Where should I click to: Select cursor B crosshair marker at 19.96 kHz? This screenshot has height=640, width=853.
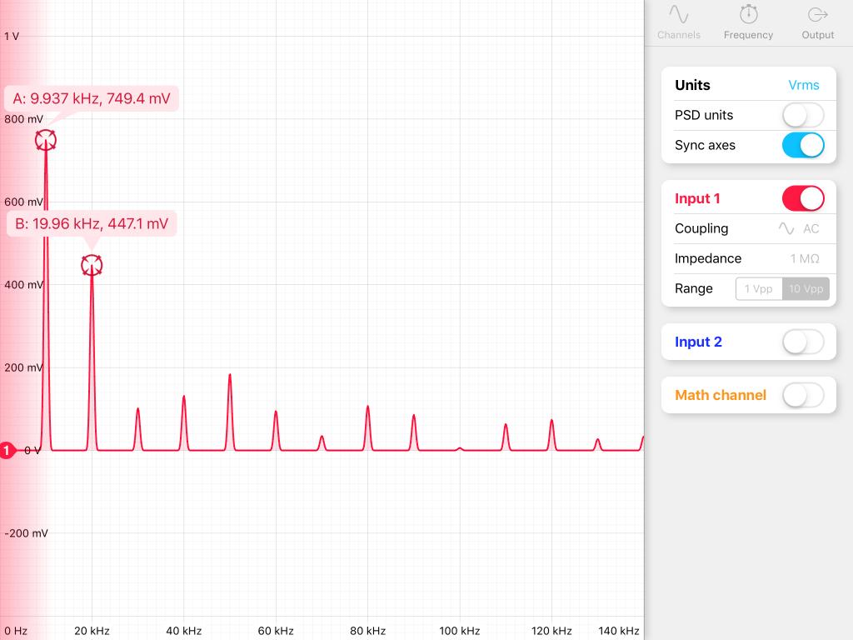pyautogui.click(x=92, y=266)
